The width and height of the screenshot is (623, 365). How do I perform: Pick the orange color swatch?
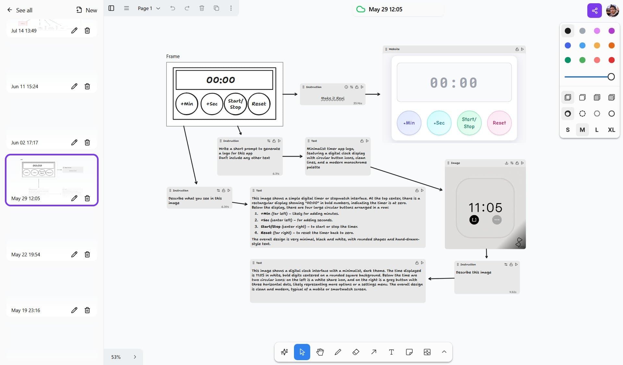tap(611, 45)
